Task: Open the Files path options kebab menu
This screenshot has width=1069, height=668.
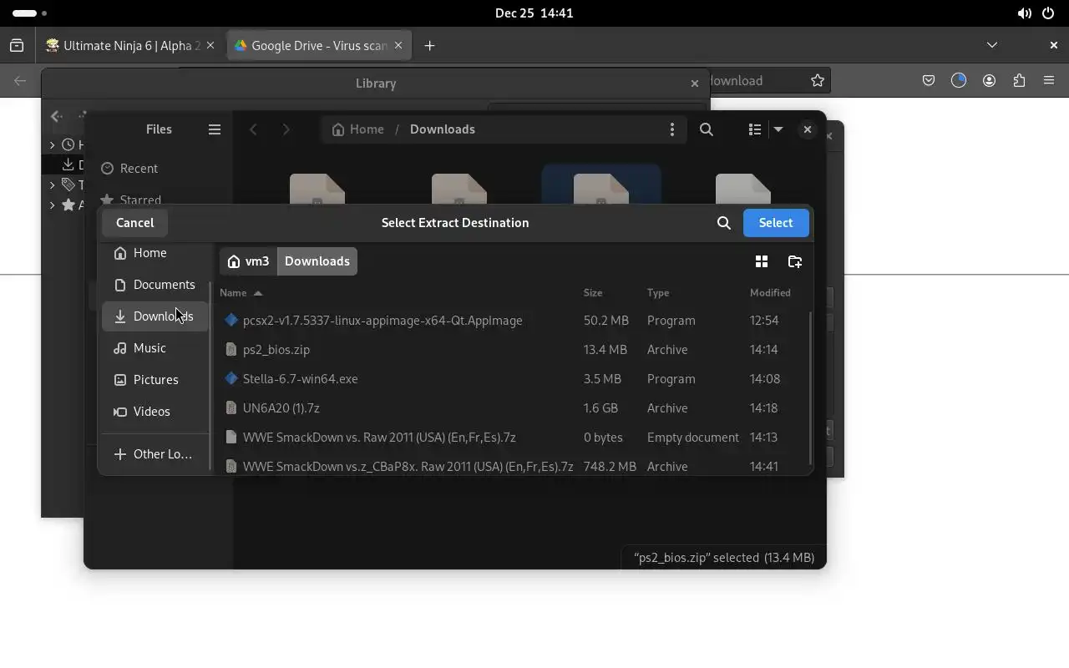Action: (672, 129)
